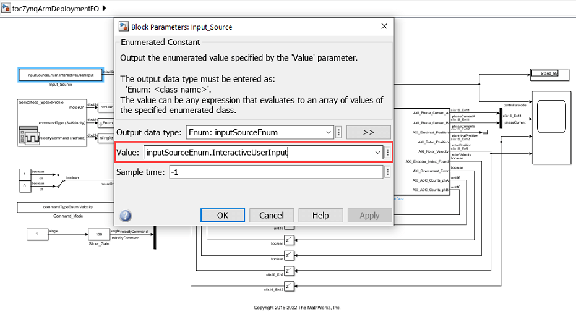Click the unit delay block labeled sfix16_En12
576x317 pixels.
(290, 286)
